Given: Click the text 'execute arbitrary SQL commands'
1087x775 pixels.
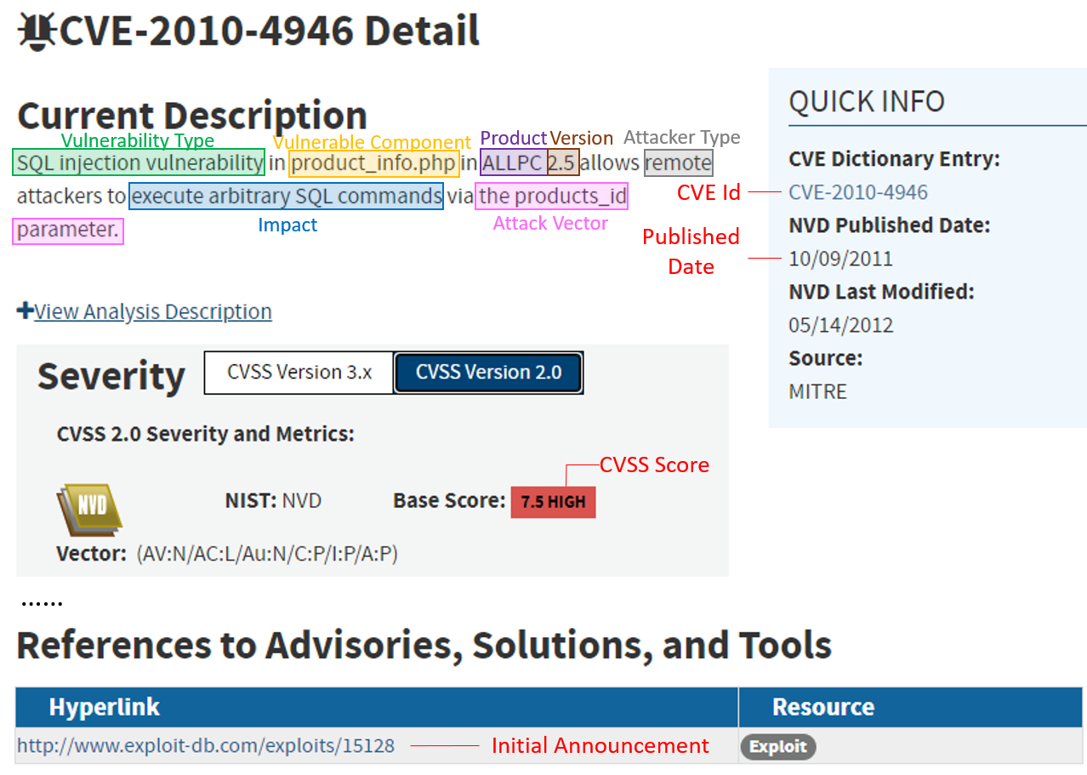Looking at the screenshot, I should coord(287,196).
